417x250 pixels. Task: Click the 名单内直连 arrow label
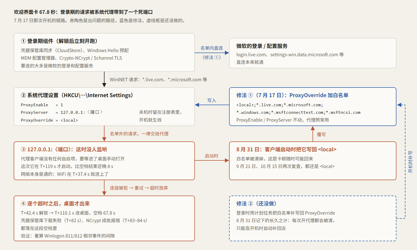pos(212,48)
